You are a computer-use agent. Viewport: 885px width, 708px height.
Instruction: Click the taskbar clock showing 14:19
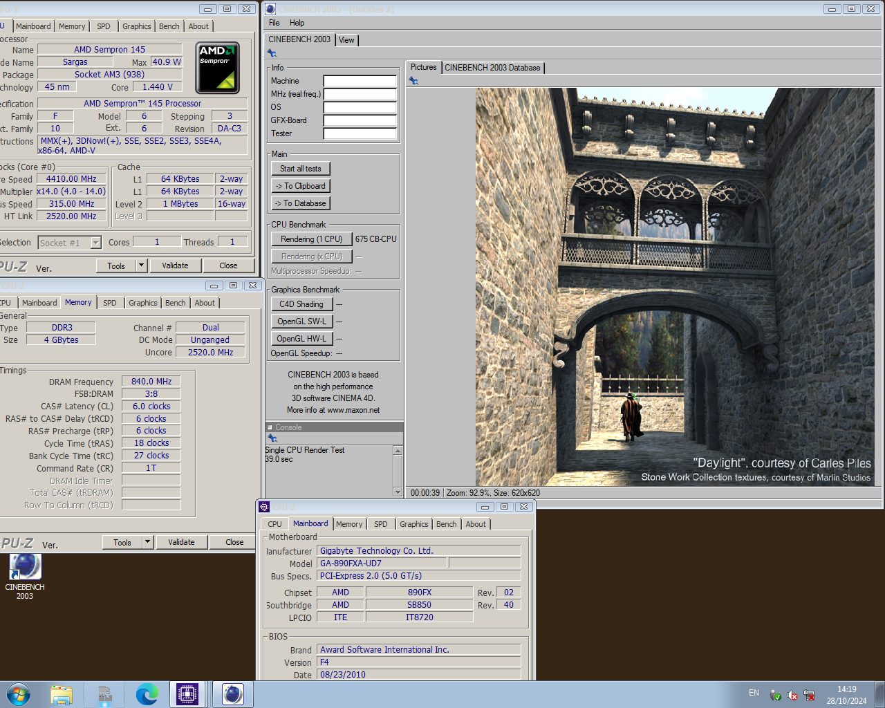(x=847, y=695)
